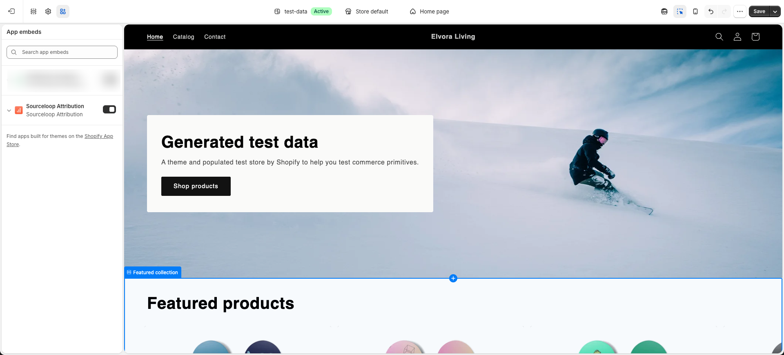Click the Active status badge
The height and width of the screenshot is (355, 784).
click(x=321, y=11)
